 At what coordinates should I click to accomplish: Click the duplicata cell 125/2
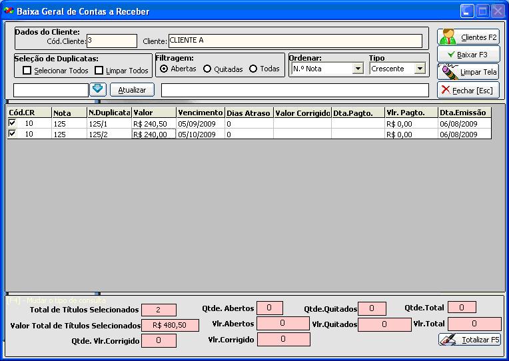pos(109,134)
